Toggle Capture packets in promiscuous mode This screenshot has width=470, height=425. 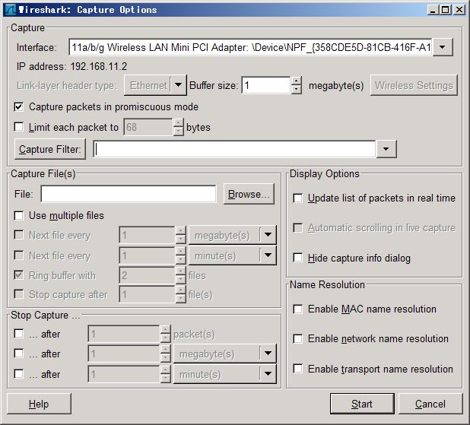pos(18,107)
